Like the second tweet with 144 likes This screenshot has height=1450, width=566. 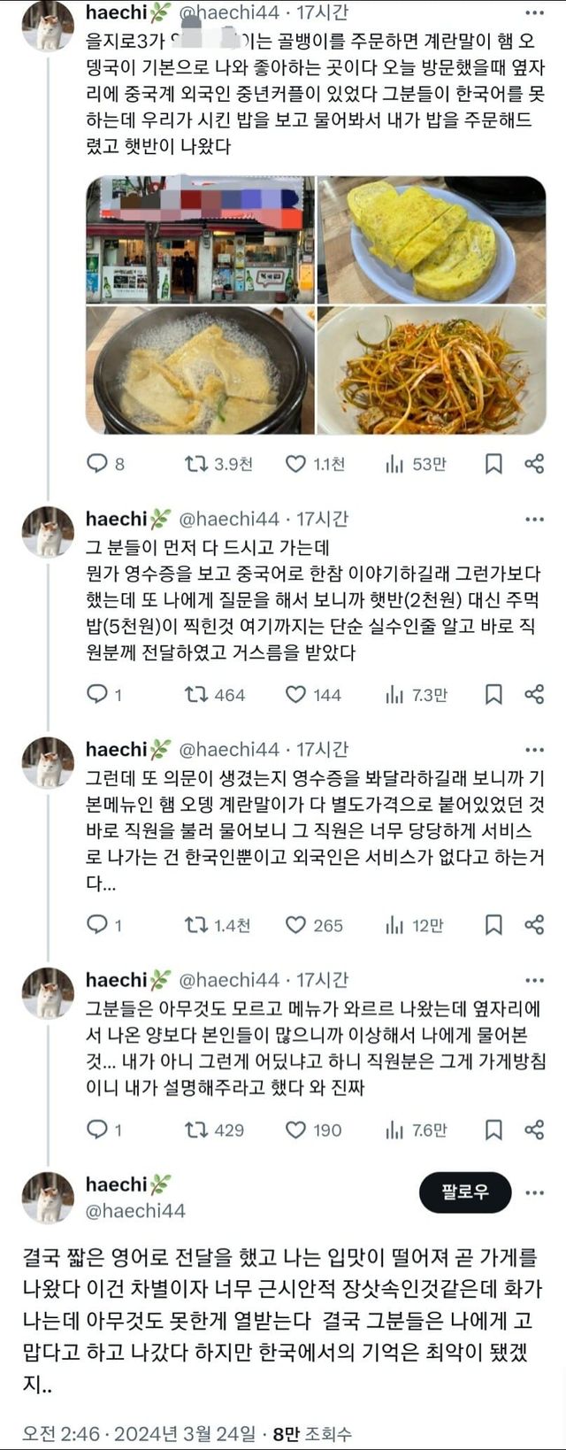coord(295,695)
